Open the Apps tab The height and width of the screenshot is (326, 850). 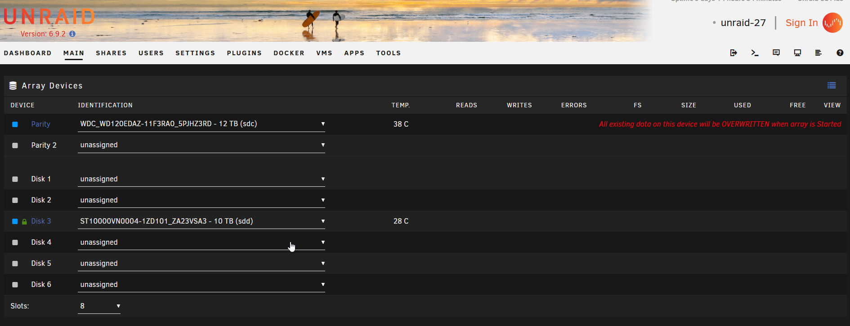click(x=354, y=53)
